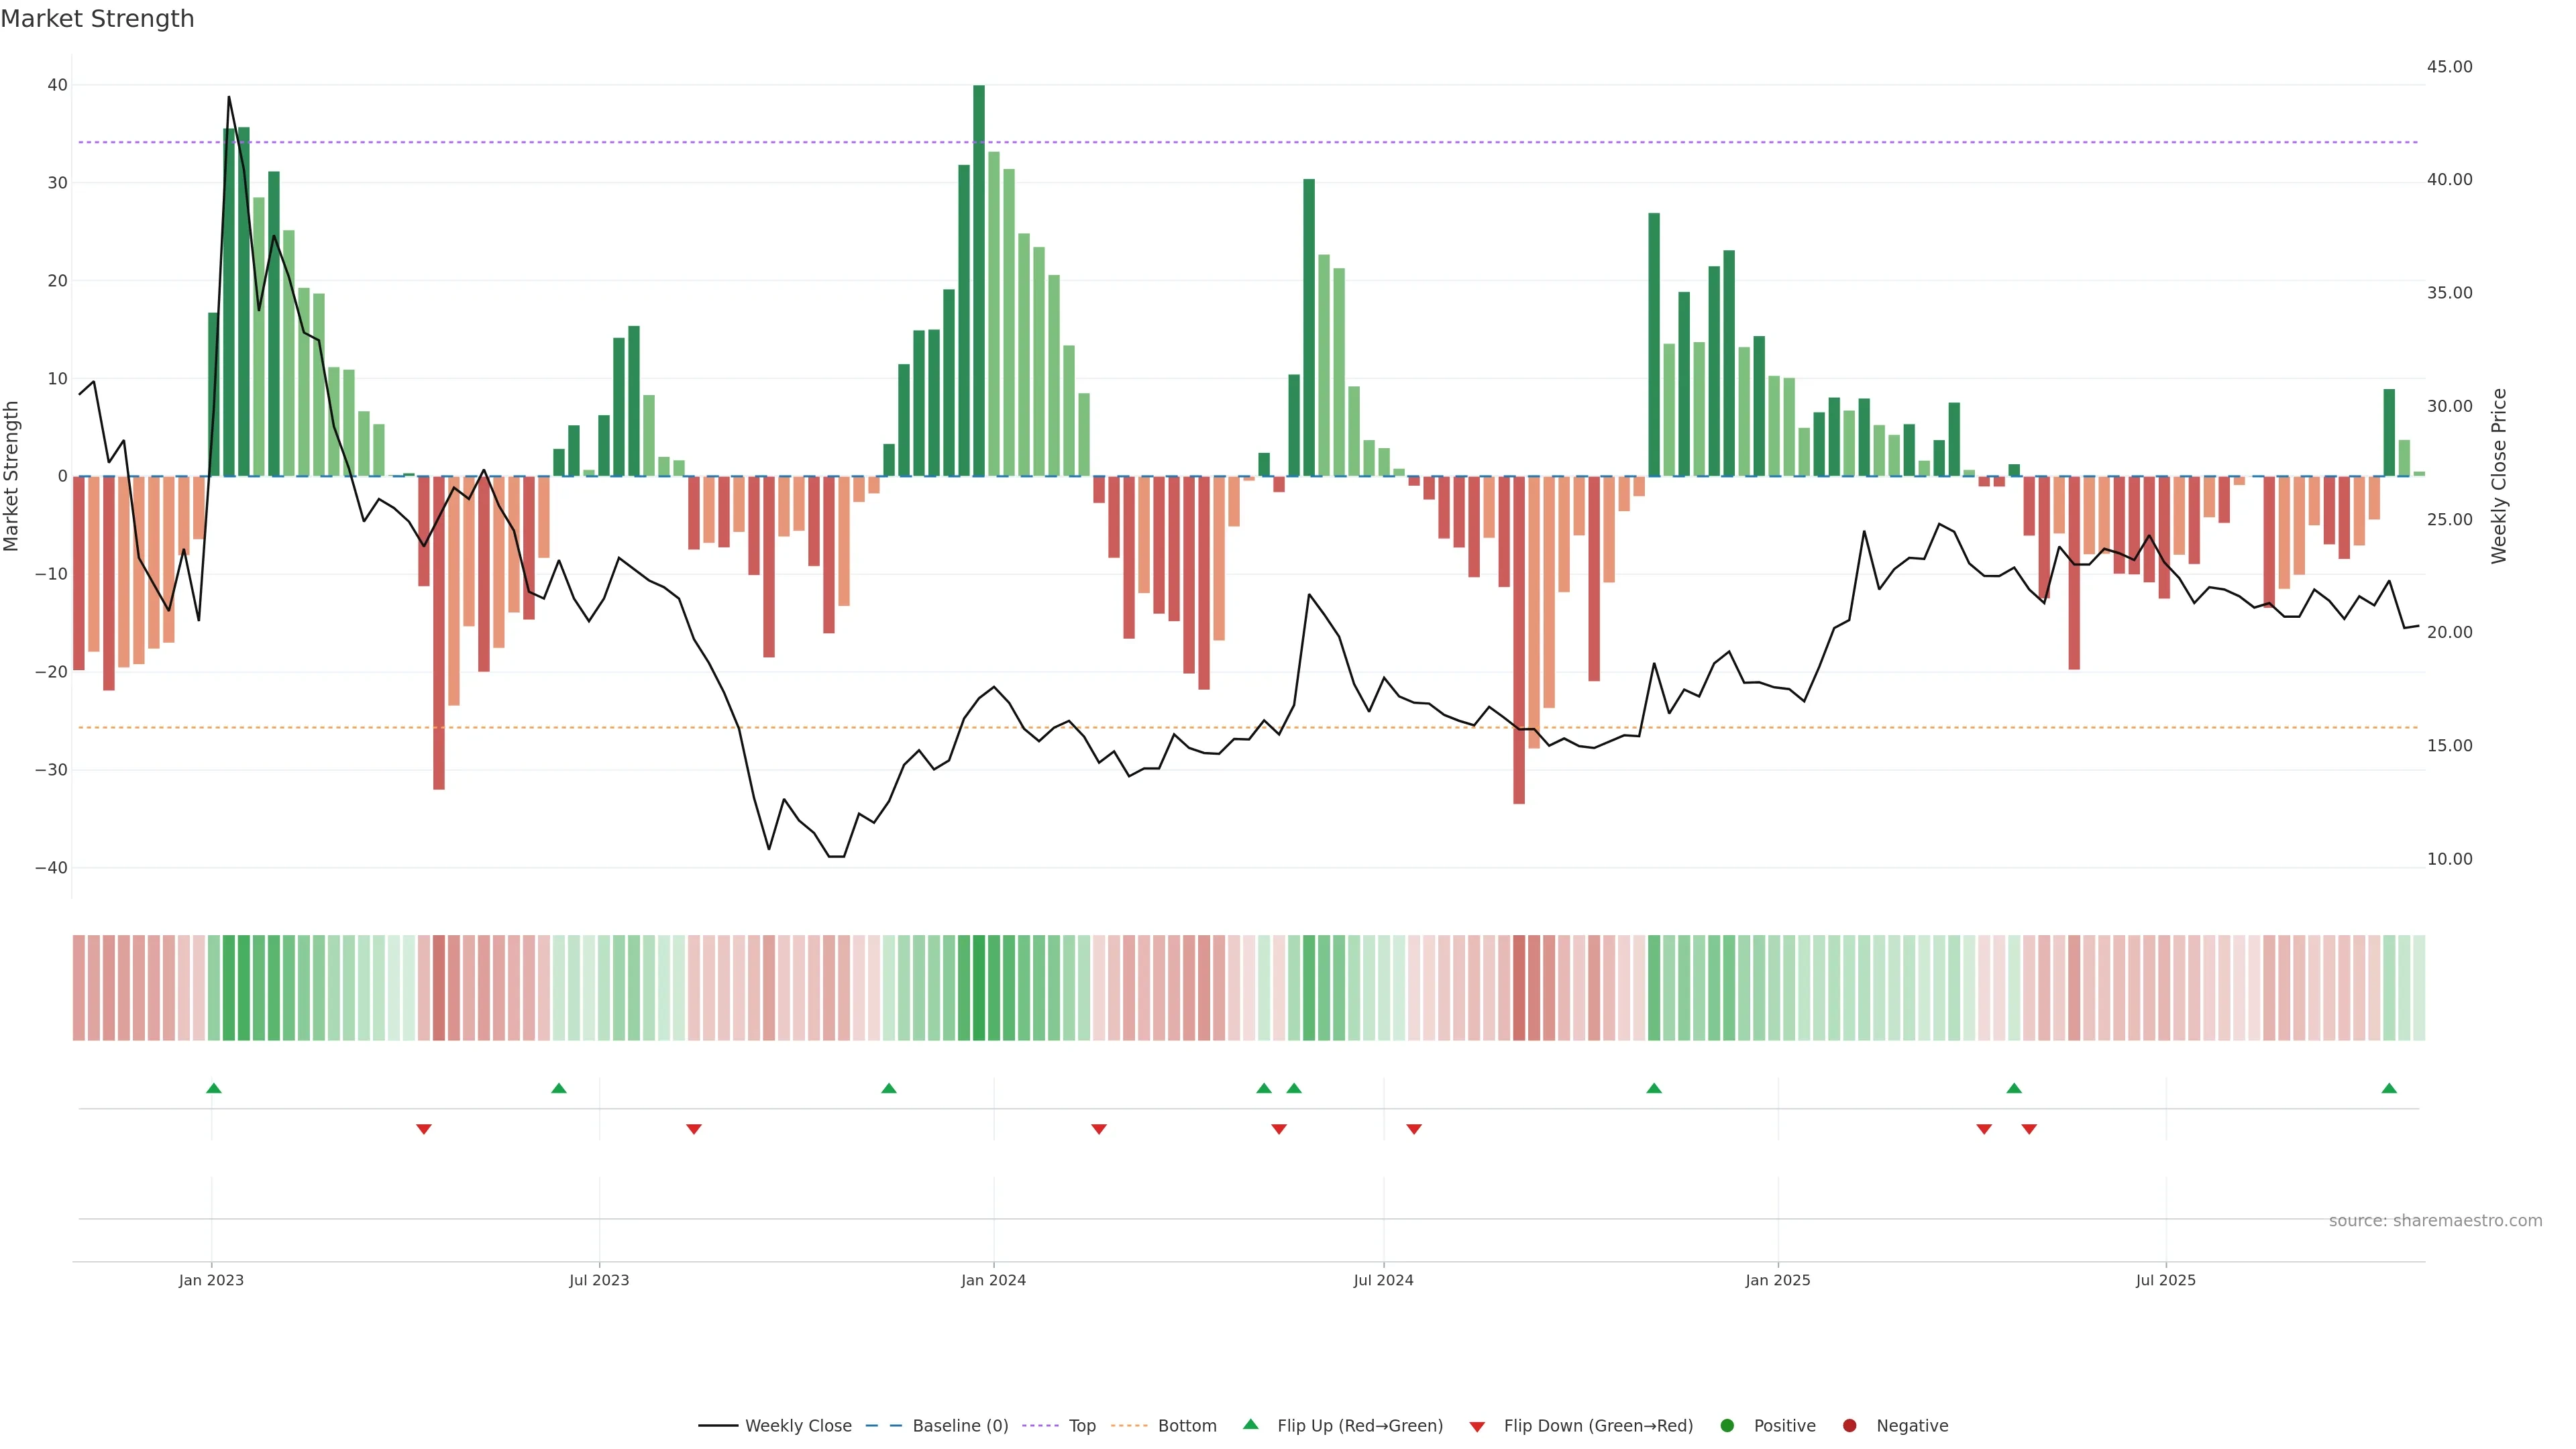Click the last green flip-up triangle at far right

(x=2389, y=1088)
